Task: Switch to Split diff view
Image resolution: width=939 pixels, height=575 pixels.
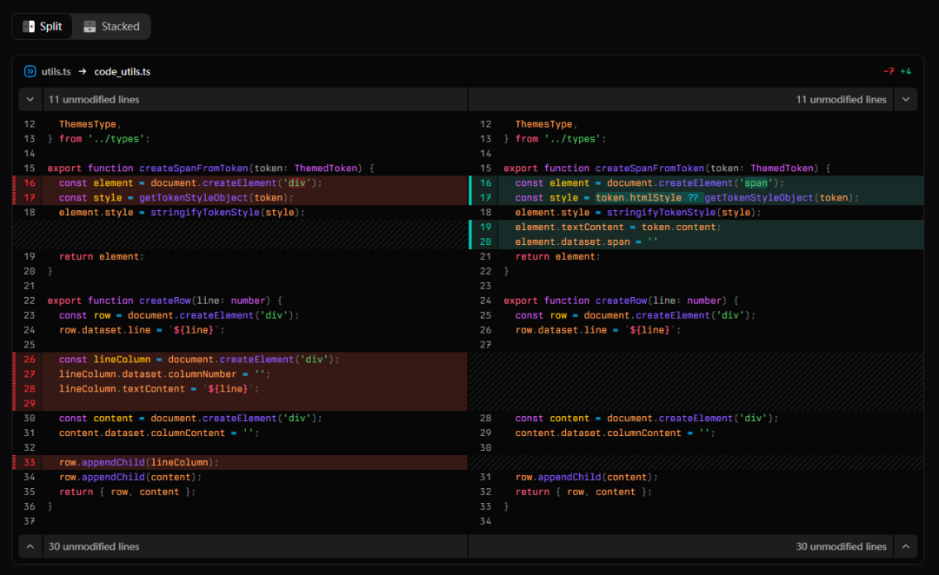Action: tap(43, 26)
